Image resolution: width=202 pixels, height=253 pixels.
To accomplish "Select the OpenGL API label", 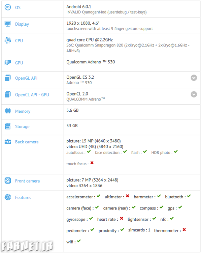I will (x=26, y=78).
